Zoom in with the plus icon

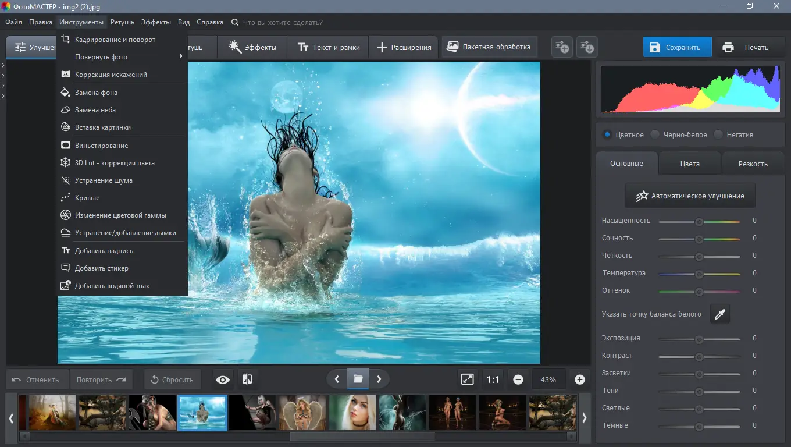[579, 379]
